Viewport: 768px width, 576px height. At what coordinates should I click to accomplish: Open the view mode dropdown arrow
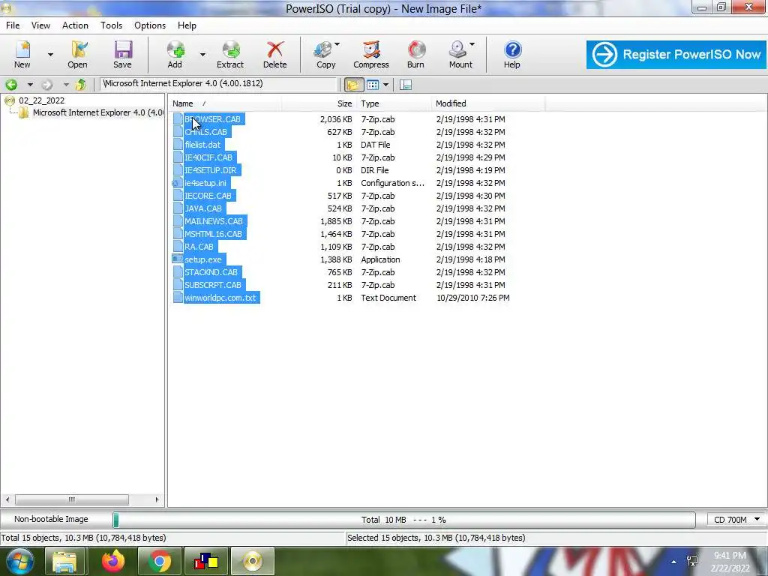(x=386, y=85)
